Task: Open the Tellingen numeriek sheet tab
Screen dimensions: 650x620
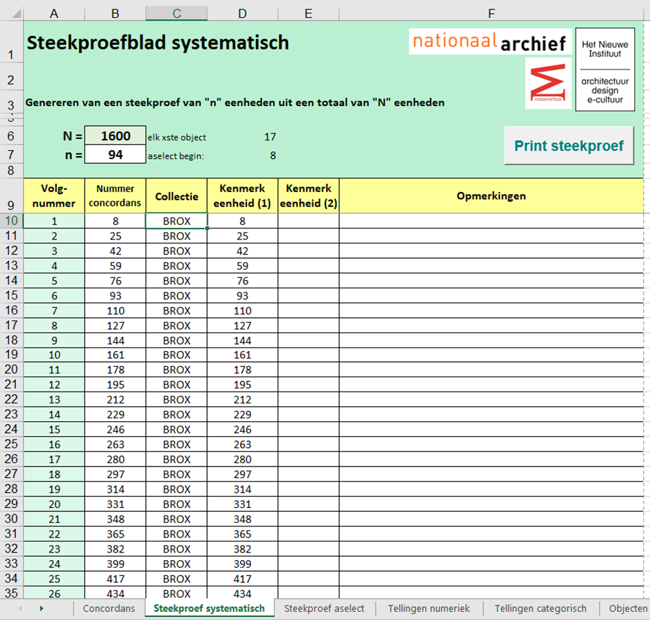Action: click(429, 608)
